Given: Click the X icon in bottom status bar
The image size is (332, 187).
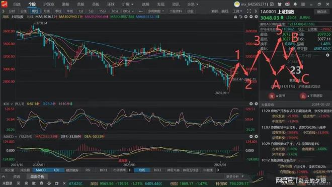Looking at the screenshot, I should pyautogui.click(x=64, y=183).
